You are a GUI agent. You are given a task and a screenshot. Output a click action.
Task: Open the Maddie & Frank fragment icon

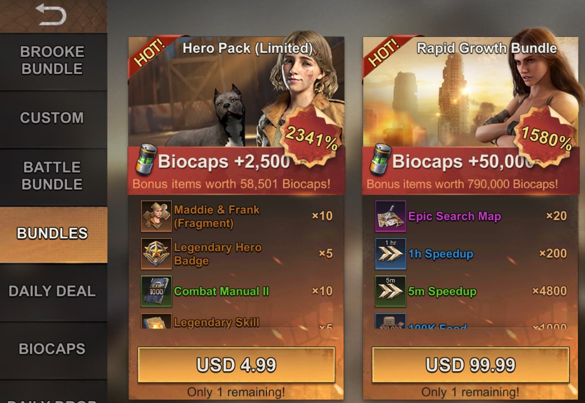click(x=157, y=216)
